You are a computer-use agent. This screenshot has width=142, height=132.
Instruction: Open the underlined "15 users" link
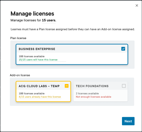pos(49,20)
